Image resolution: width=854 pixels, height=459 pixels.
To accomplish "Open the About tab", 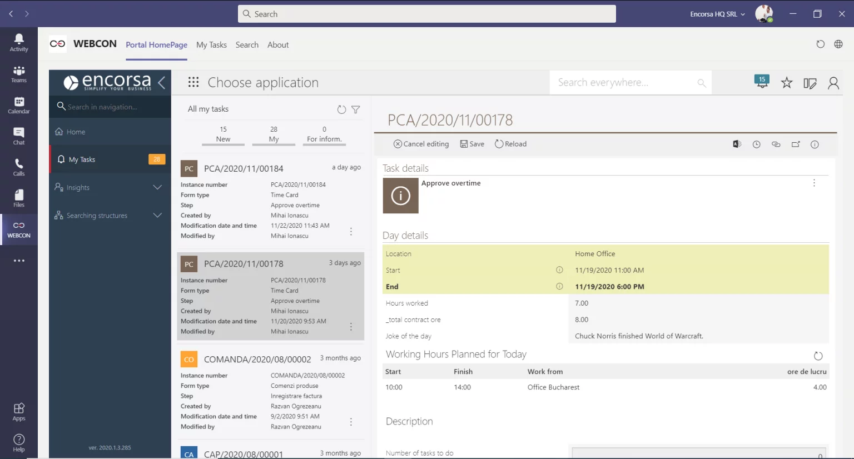I will [278, 45].
